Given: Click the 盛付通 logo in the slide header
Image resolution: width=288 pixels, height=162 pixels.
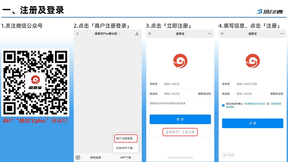Looking at the screenshot, I should pyautogui.click(x=269, y=11).
